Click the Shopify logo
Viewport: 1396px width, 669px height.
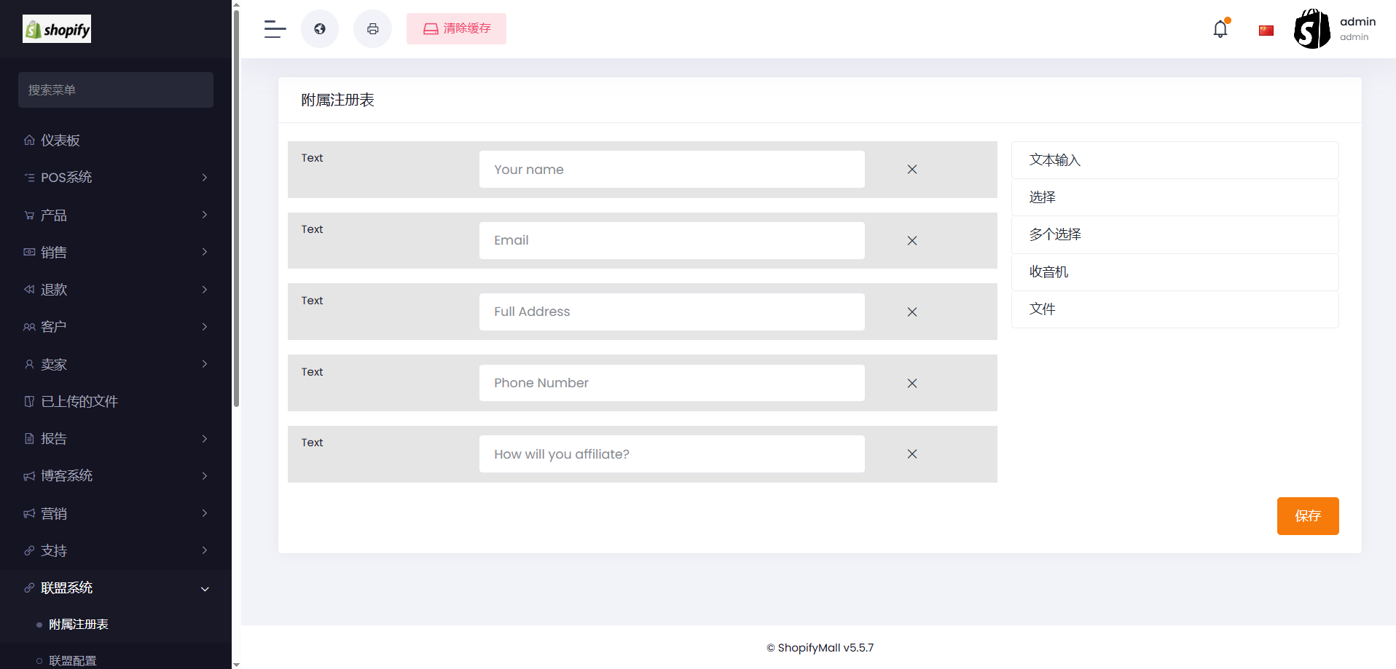(57, 29)
